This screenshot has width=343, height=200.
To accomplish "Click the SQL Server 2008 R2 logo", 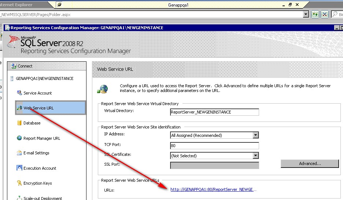I will [x=45, y=41].
